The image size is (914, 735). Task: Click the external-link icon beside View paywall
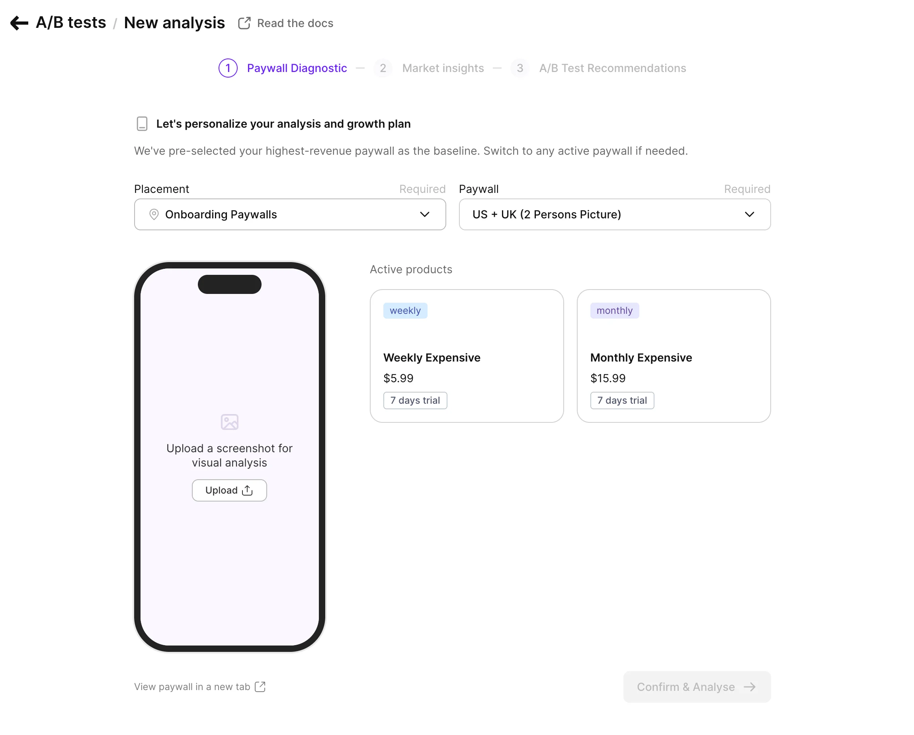click(260, 687)
